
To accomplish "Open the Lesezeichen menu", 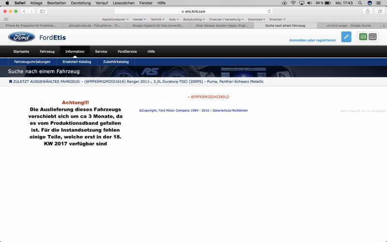I will (124, 3).
